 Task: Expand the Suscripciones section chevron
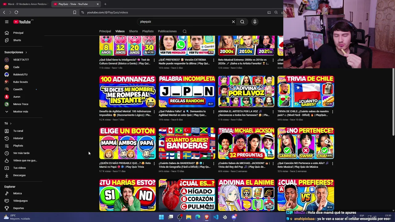[x=26, y=52]
